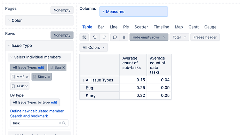Switch to the Gantt tab
Viewport: 240px width, 135px height.
(x=193, y=27)
